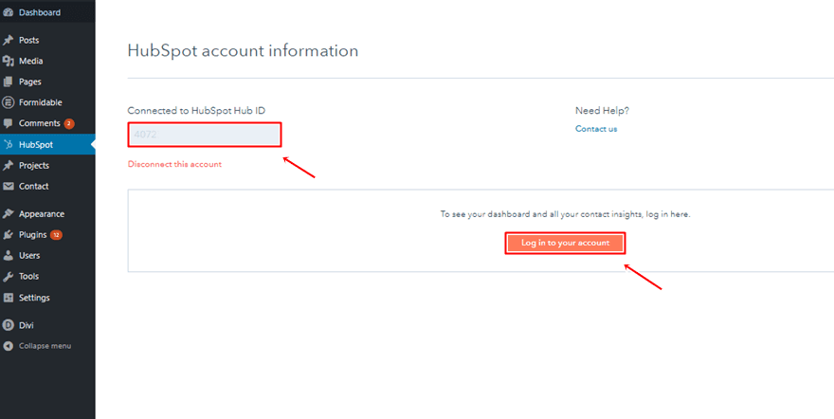Click the 'To see your dashboard' message
The height and width of the screenshot is (419, 834).
[566, 214]
